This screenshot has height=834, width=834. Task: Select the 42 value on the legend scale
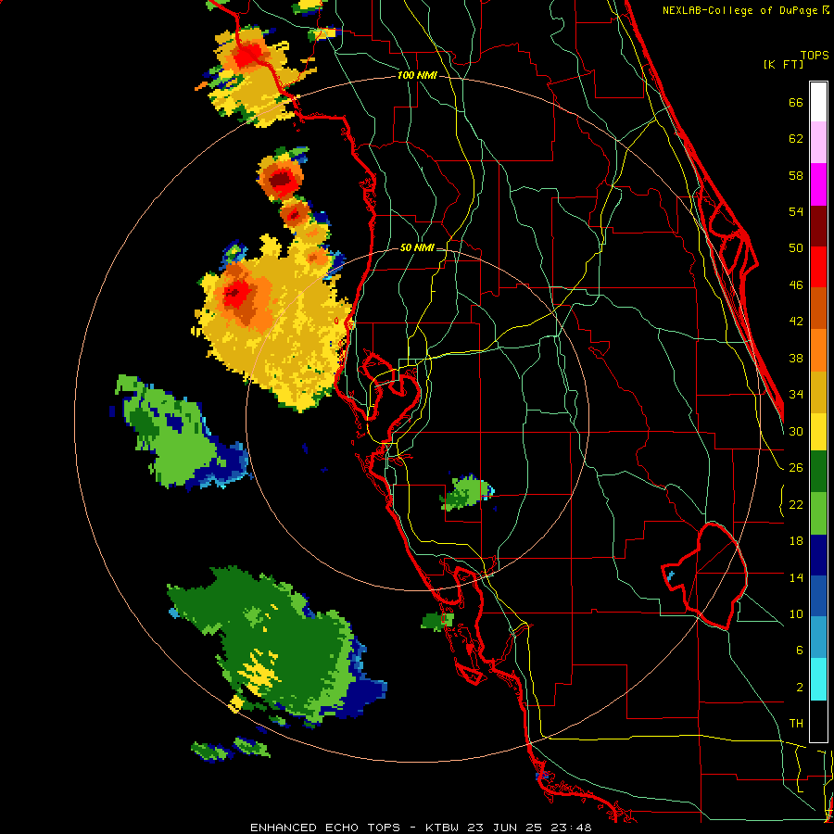click(x=796, y=322)
